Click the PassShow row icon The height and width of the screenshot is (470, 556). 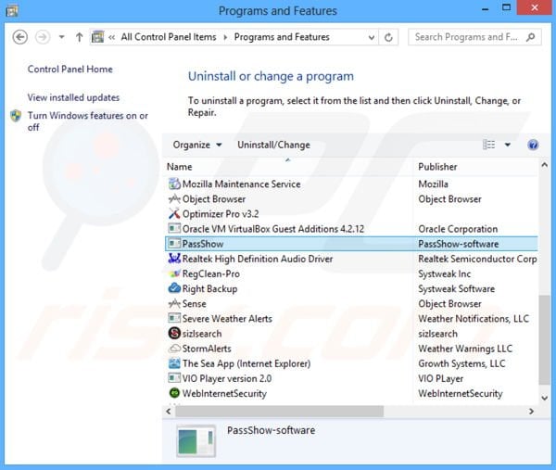tap(174, 244)
